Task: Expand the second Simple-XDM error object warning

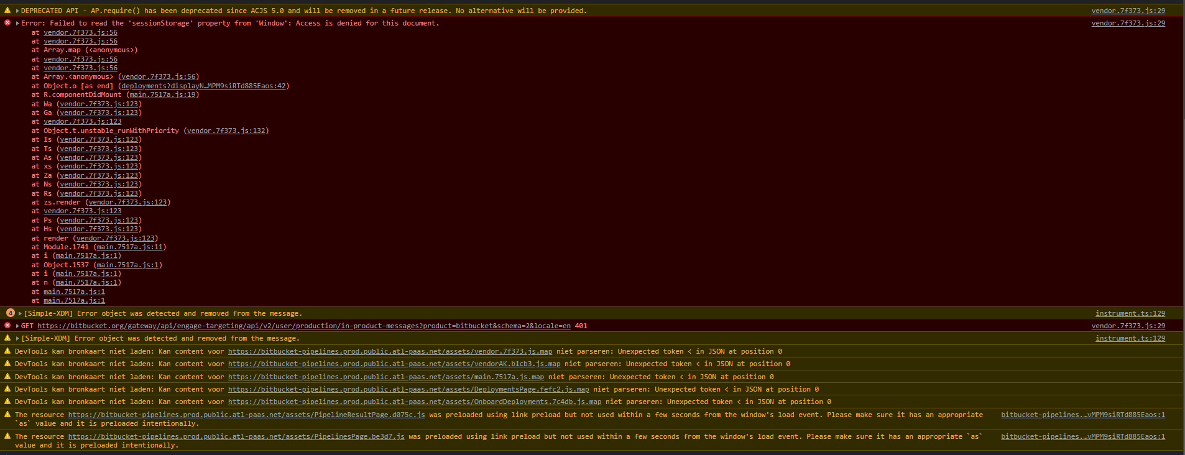Action: pos(17,338)
